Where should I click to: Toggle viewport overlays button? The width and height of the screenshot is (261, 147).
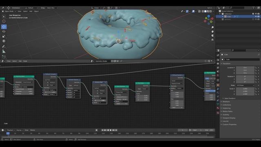pos(193,11)
